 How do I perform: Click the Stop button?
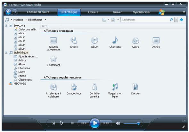click(72, 123)
